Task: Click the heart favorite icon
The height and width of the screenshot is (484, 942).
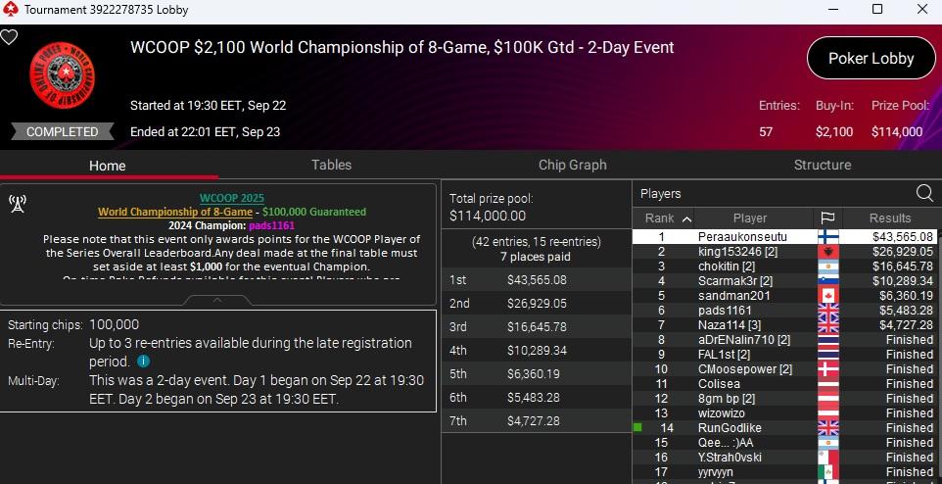Action: pyautogui.click(x=9, y=38)
